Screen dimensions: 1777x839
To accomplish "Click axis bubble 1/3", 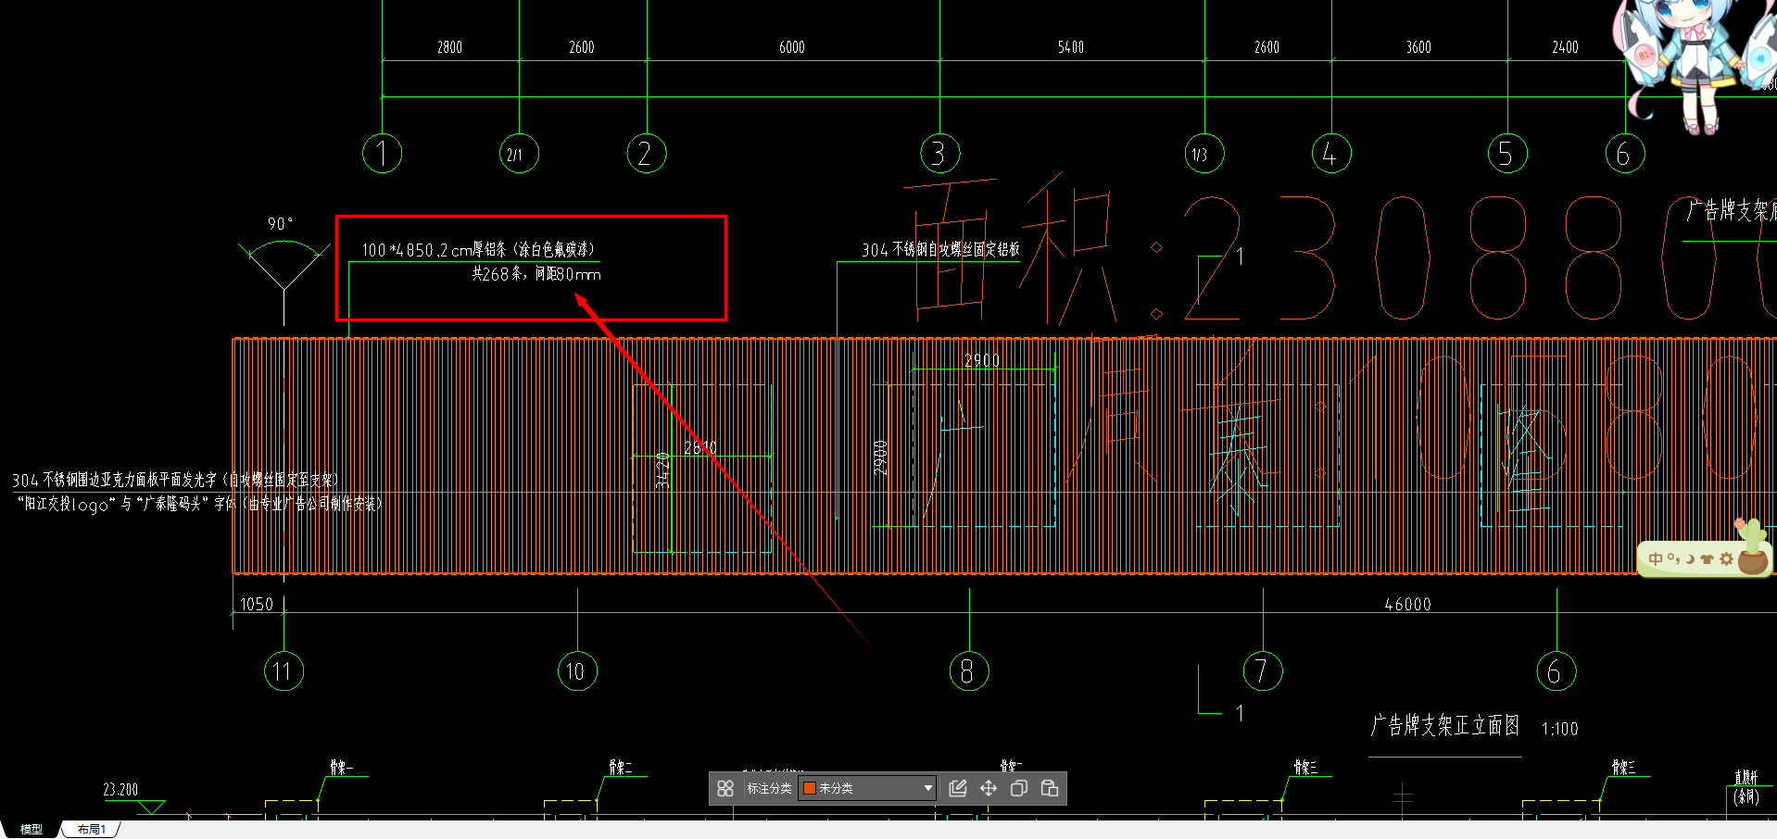I will coord(1204,154).
